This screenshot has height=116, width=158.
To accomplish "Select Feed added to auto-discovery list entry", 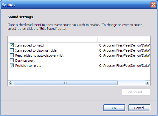I will click(x=39, y=55).
